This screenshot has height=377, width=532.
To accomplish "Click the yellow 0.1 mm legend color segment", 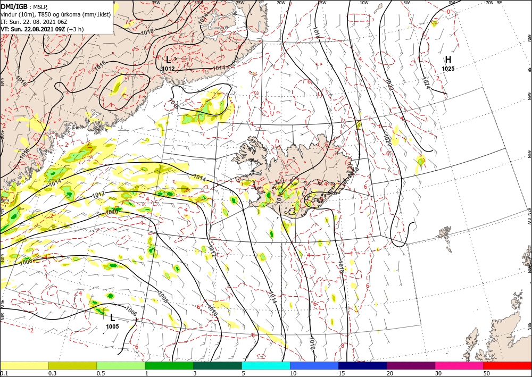I will [24, 365].
